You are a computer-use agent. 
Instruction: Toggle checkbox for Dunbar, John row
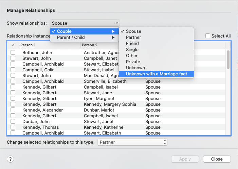[13, 122]
